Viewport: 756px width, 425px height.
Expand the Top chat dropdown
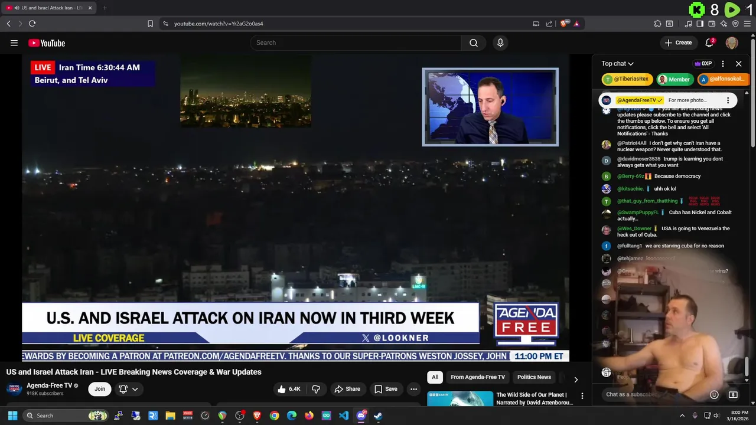617,63
